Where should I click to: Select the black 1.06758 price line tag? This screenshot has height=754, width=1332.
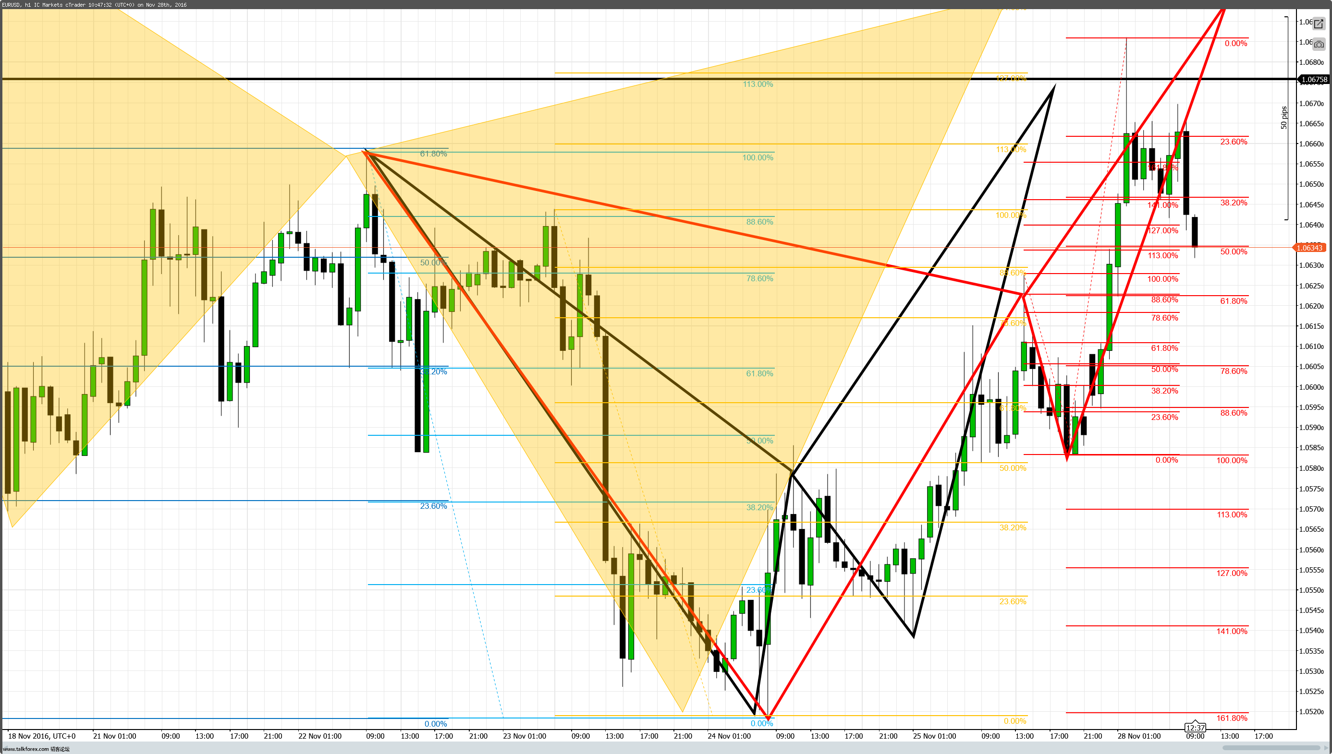click(x=1314, y=79)
